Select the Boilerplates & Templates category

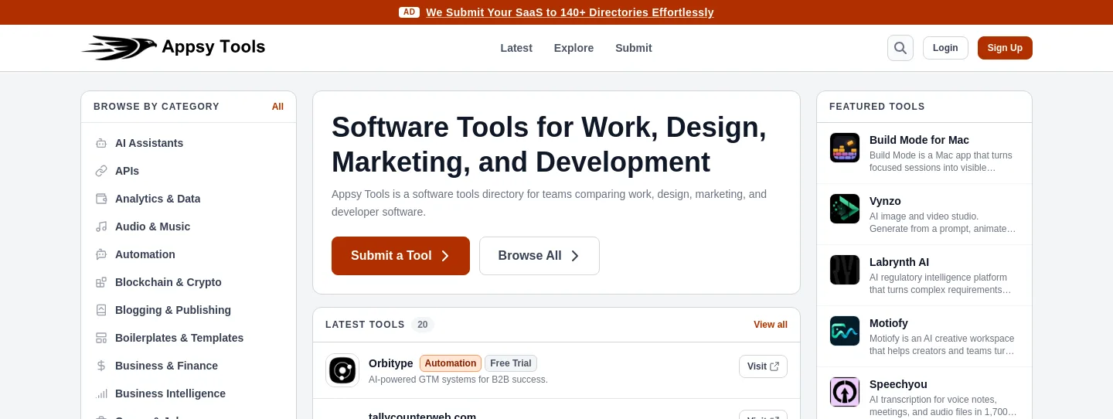[x=179, y=338]
